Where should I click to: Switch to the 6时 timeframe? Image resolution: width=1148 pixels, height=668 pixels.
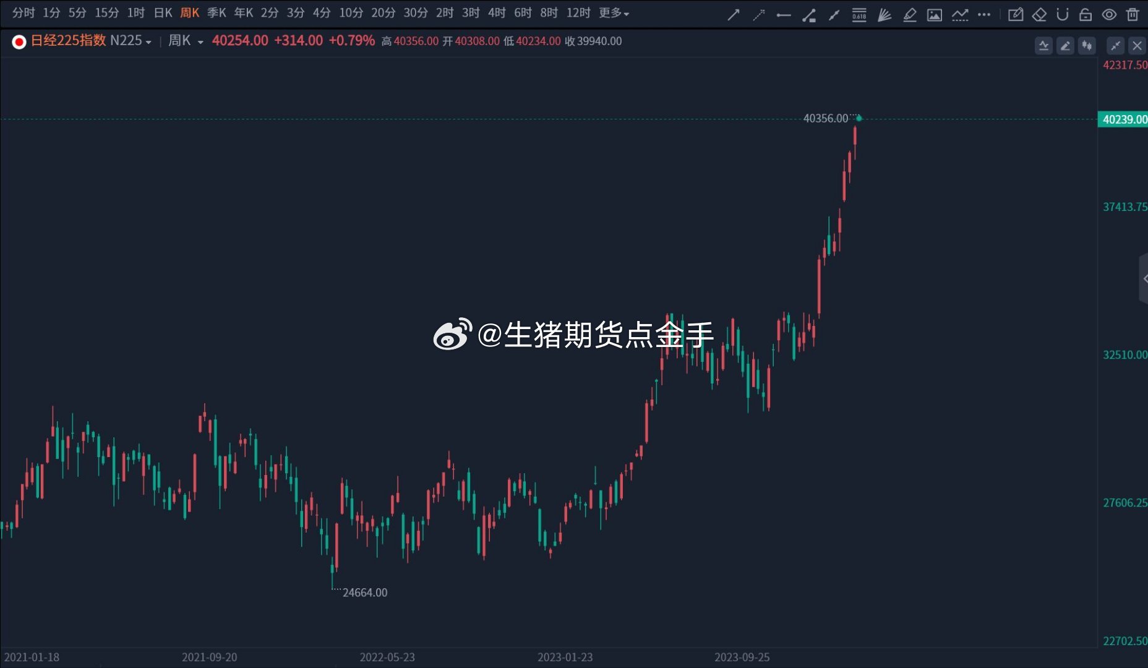click(x=523, y=13)
